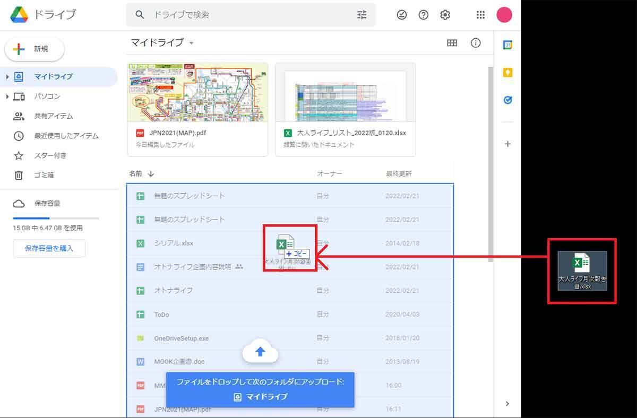637x418 pixels.
Task: Open the help question mark icon
Action: 424,15
